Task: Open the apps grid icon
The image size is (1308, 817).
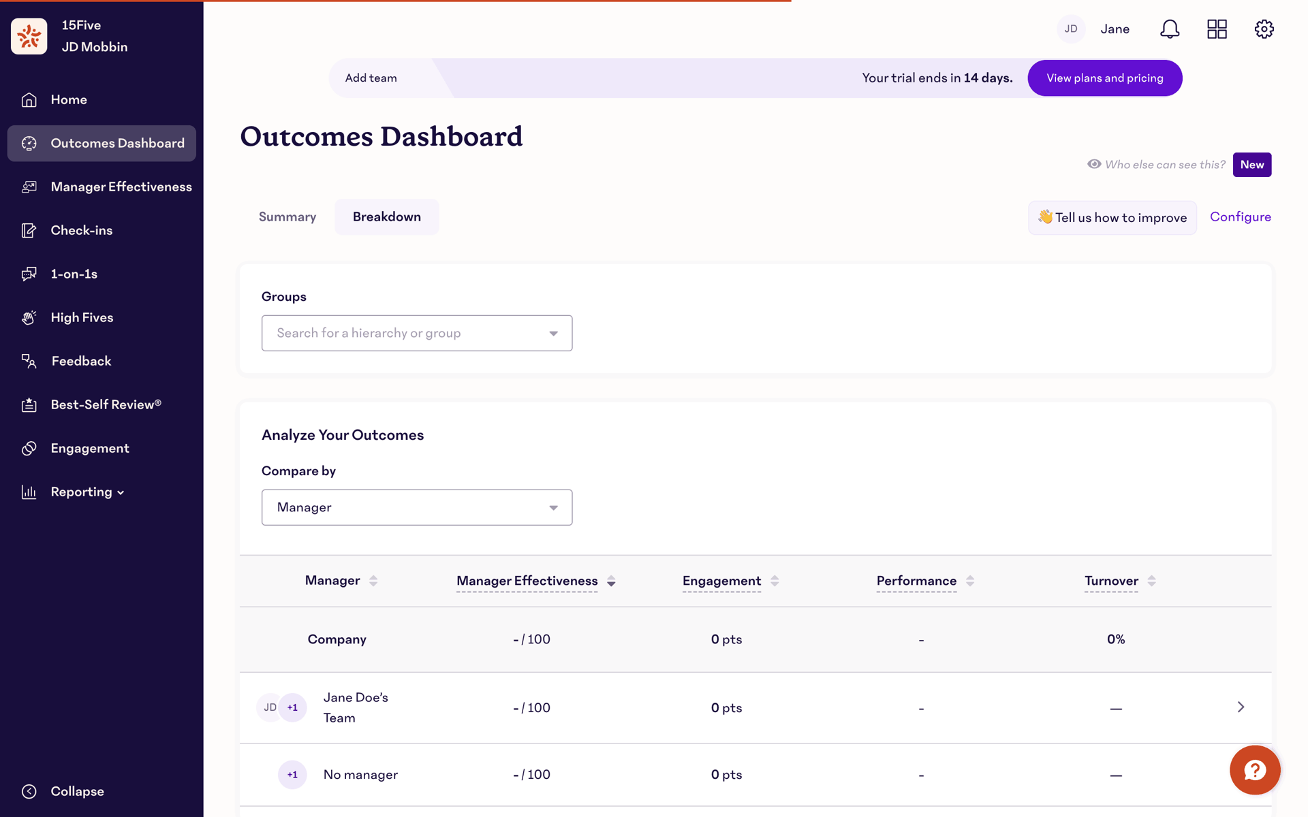Action: coord(1217,29)
